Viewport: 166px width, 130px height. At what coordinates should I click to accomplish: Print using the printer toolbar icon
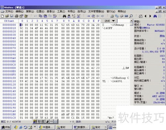[x=17, y=16]
